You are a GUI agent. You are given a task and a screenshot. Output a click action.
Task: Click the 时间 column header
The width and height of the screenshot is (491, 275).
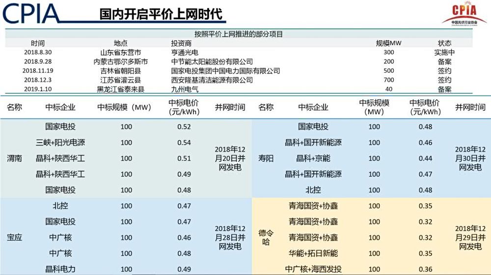pos(38,43)
